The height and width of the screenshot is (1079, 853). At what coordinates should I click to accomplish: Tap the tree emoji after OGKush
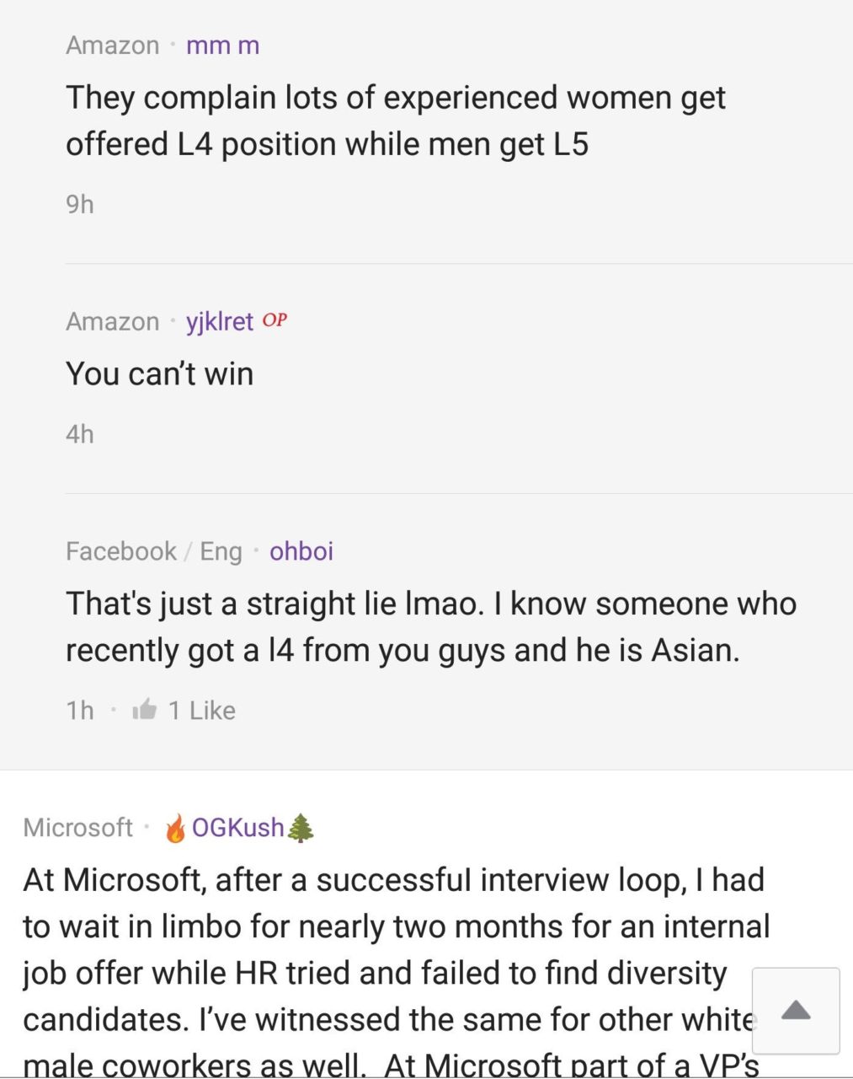tap(301, 828)
